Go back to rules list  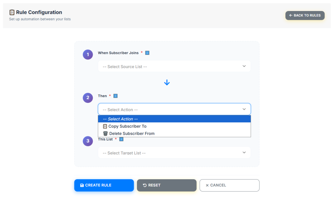pos(305,15)
